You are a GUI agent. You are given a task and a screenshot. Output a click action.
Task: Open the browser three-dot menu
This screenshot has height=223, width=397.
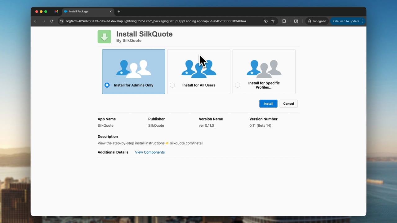[362, 21]
